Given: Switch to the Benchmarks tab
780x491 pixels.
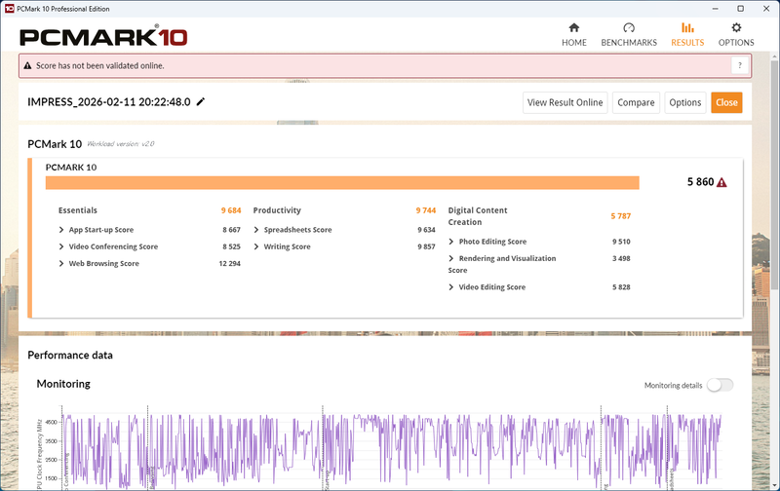Looking at the screenshot, I should (629, 35).
